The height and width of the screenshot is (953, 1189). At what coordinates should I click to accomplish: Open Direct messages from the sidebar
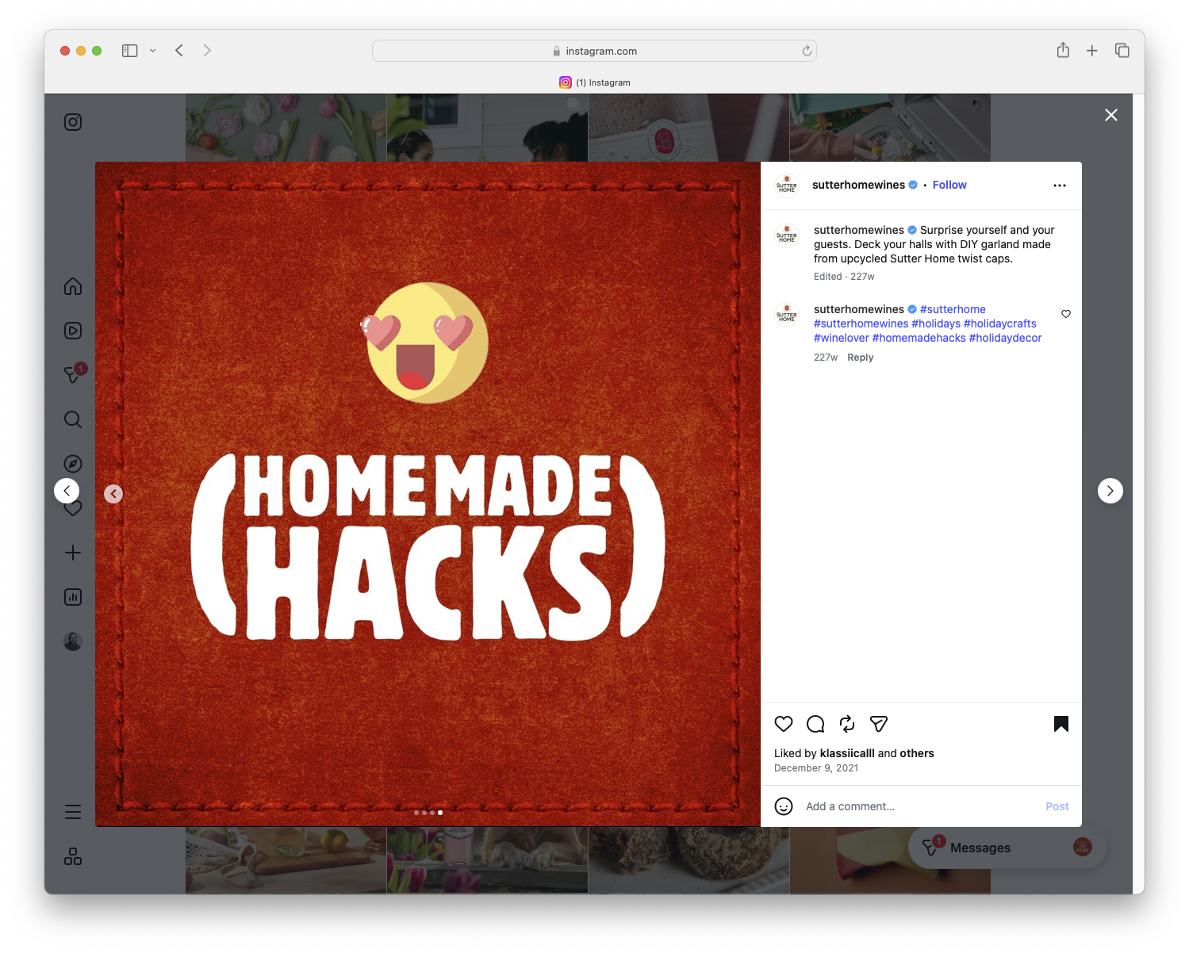72,374
